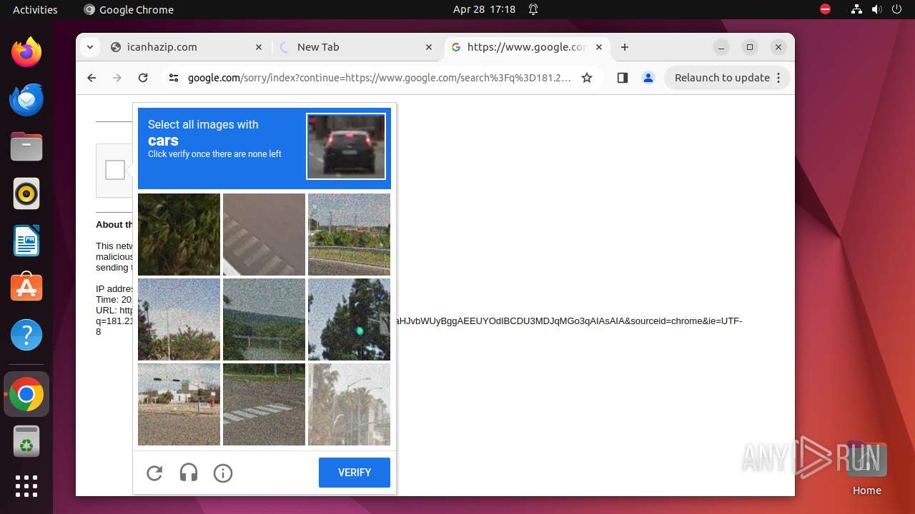Toggle the Chrome side panel
915x514 pixels.
coord(622,78)
